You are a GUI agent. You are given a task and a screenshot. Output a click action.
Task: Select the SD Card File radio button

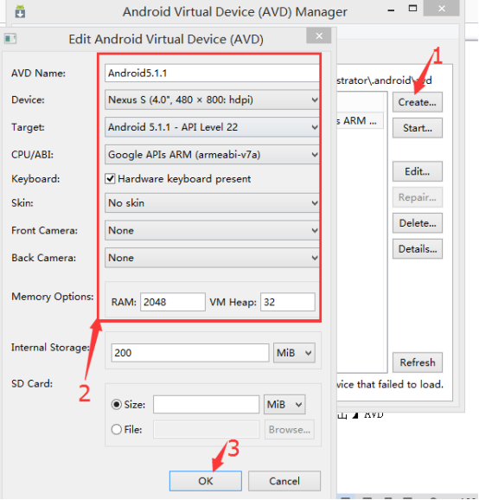pos(117,430)
